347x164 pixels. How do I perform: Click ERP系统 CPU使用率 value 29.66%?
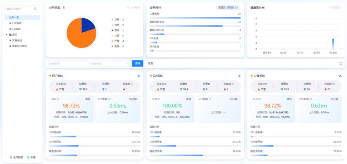[x=136, y=132]
